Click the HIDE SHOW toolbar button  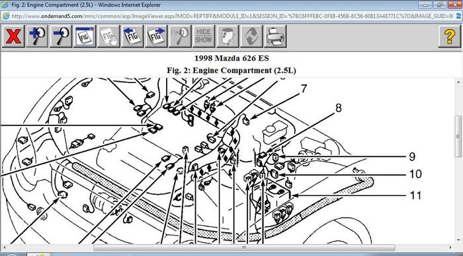click(x=204, y=36)
